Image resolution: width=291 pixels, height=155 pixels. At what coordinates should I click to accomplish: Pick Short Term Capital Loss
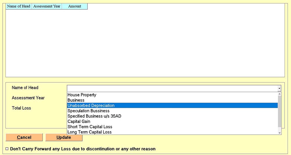coord(90,127)
